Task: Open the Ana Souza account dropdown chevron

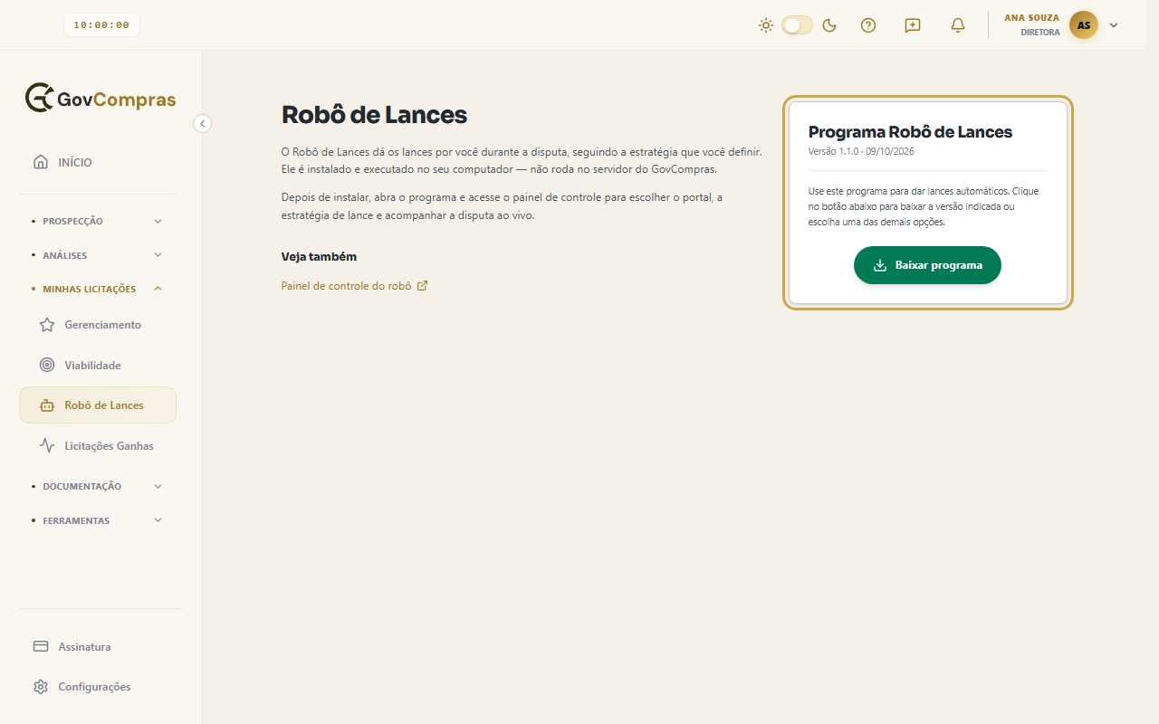Action: (x=1114, y=25)
